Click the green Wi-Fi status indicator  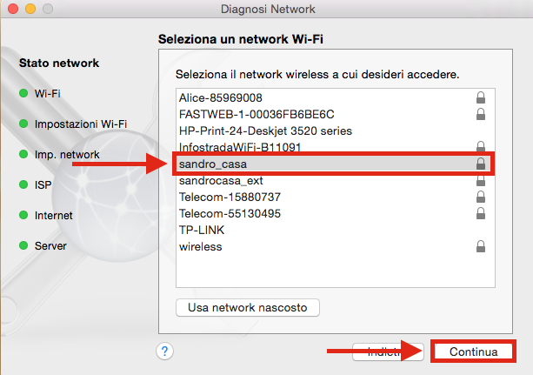coord(23,93)
